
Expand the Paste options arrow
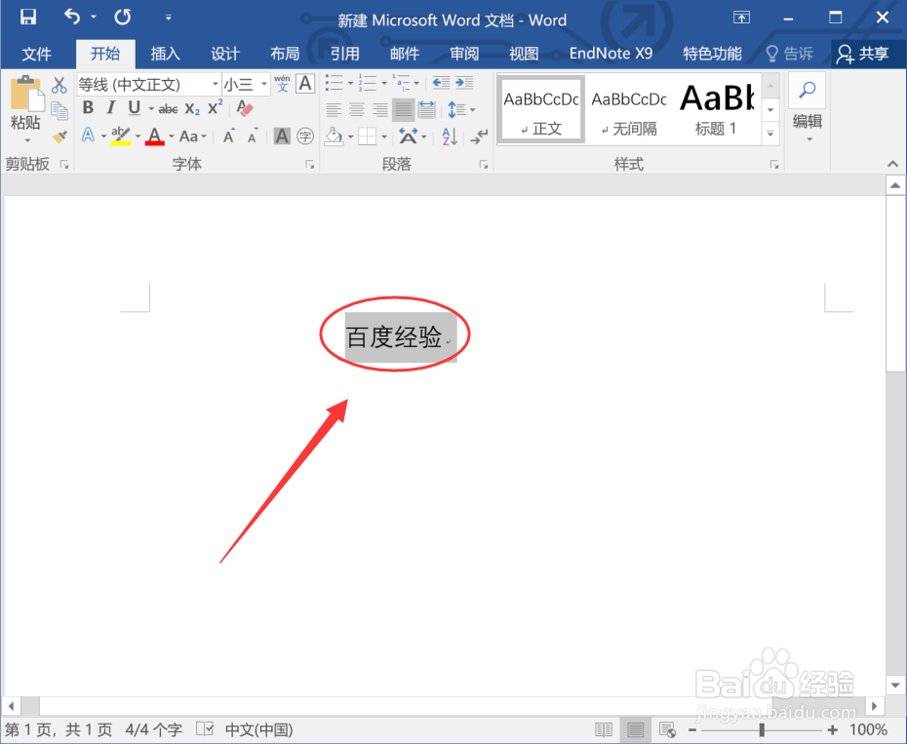coord(26,140)
